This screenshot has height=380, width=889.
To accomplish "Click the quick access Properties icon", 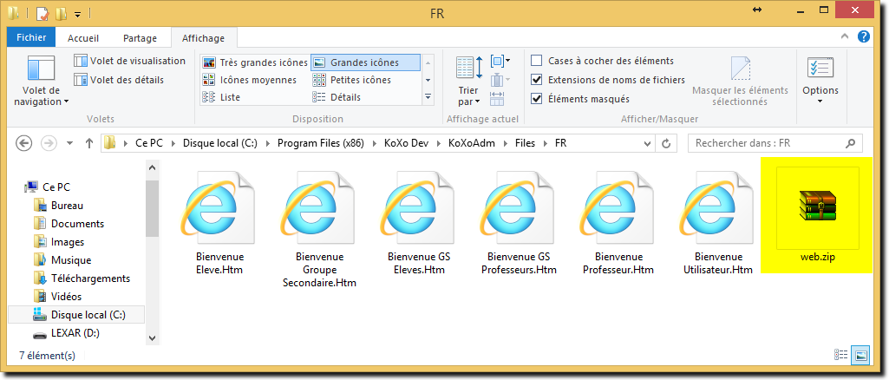I will 42,12.
